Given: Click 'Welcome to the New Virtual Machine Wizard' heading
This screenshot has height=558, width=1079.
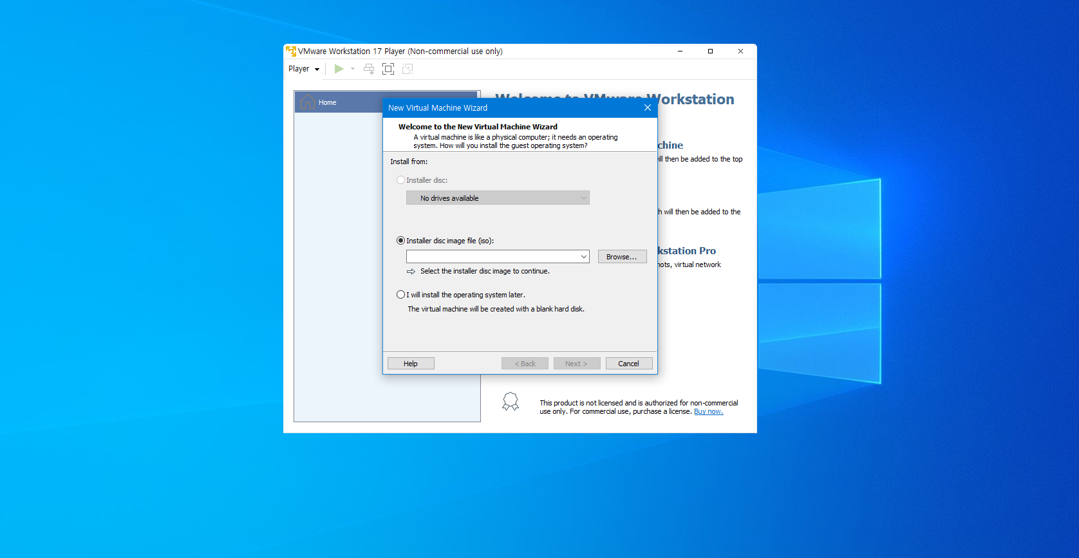Looking at the screenshot, I should (478, 127).
